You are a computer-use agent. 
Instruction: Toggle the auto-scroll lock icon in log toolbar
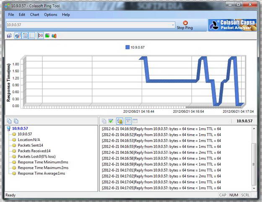(119, 121)
